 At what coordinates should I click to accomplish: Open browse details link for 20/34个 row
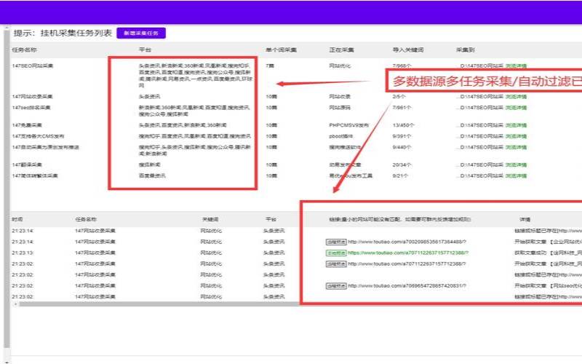pos(516,165)
